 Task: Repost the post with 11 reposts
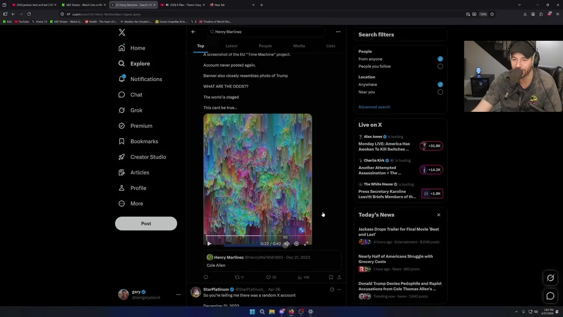coord(239,277)
